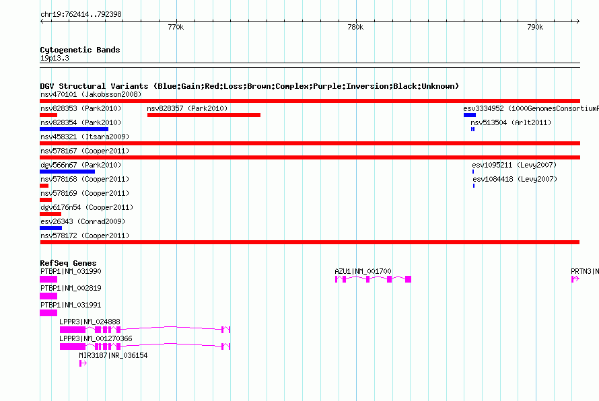Click the blue gain bar under nsv828354
The image size is (599, 401).
pyautogui.click(x=74, y=129)
